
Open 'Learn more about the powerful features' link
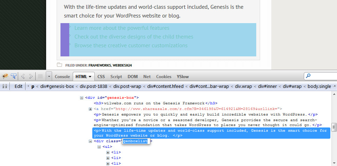[122, 28]
